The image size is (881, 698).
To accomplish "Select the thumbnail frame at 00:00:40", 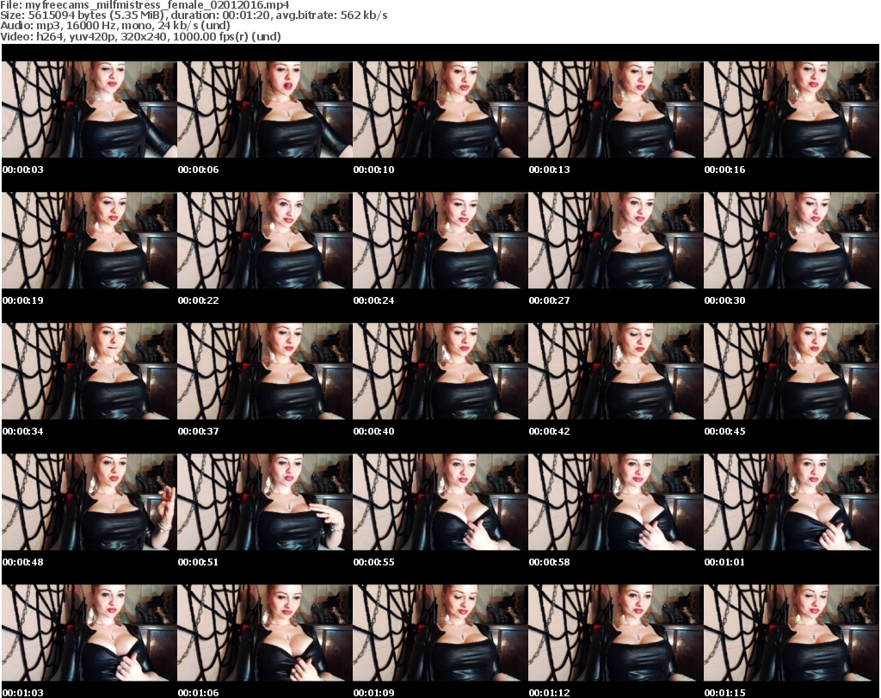I will (440, 372).
